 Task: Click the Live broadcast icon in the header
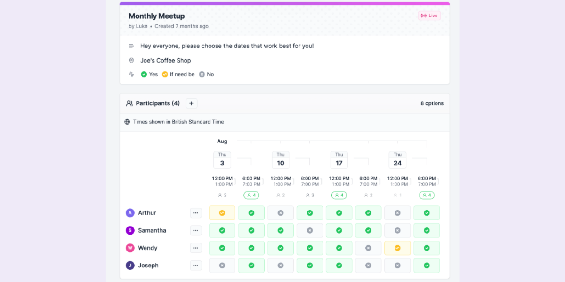pyautogui.click(x=423, y=16)
